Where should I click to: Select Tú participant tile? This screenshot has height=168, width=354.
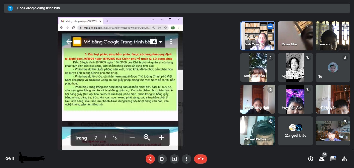pyautogui.click(x=333, y=67)
